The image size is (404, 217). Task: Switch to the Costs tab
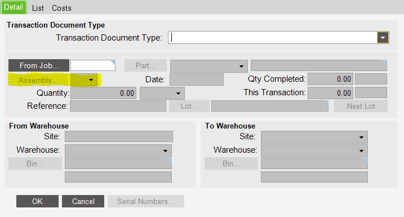pos(61,8)
